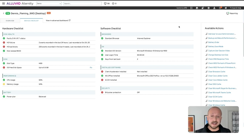Click the INSTALLED SOFTWARE section header
The image size is (244, 137).
point(147,67)
